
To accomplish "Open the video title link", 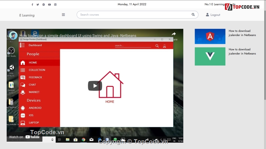I will click(78, 36).
